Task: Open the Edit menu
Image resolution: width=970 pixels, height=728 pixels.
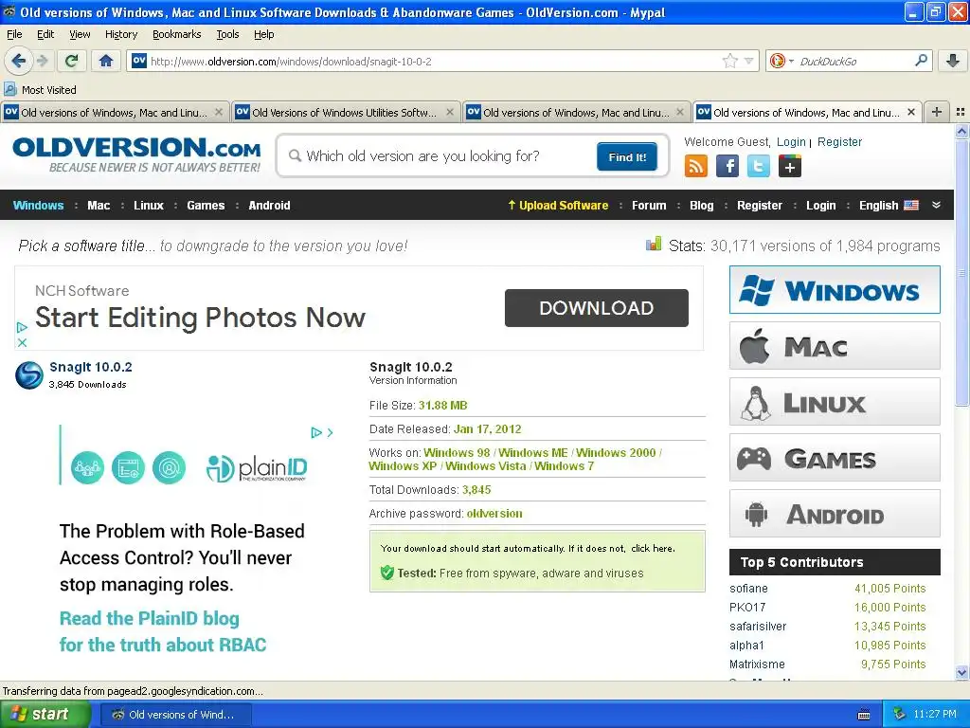Action: coord(45,34)
